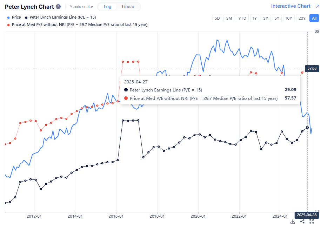Switch Y-axis scale to Linear
Image resolution: width=321 pixels, height=225 pixels.
(128, 7)
